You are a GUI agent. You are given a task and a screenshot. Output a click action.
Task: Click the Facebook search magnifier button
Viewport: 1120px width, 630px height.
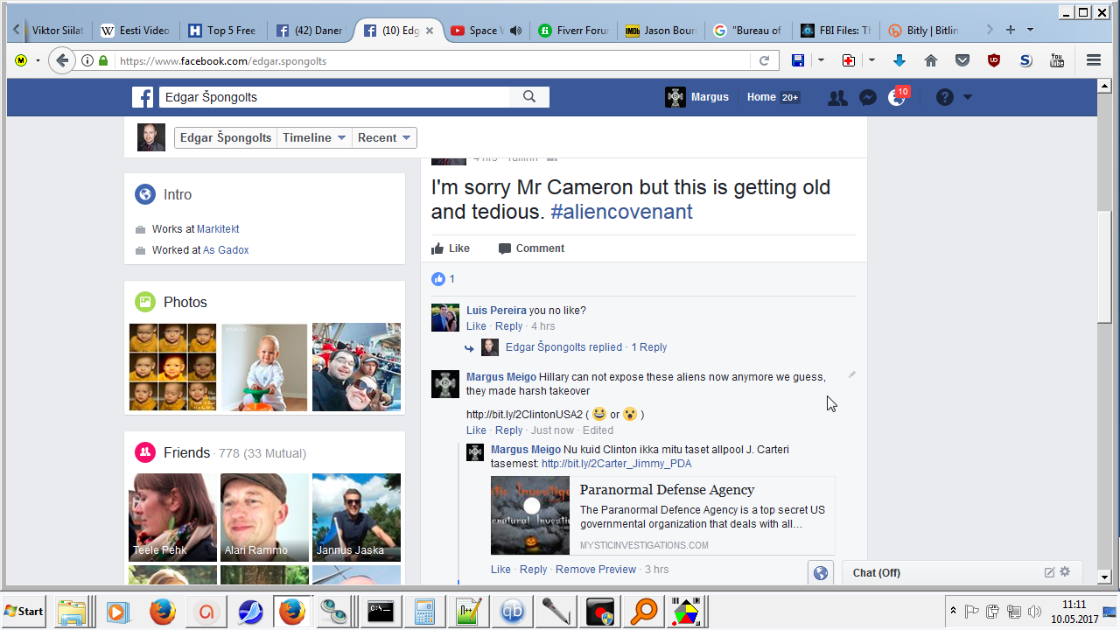(529, 97)
